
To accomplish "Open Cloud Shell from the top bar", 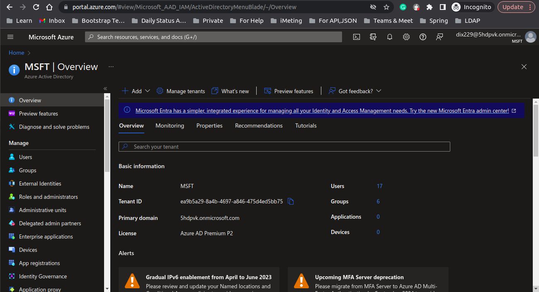I will click(357, 37).
